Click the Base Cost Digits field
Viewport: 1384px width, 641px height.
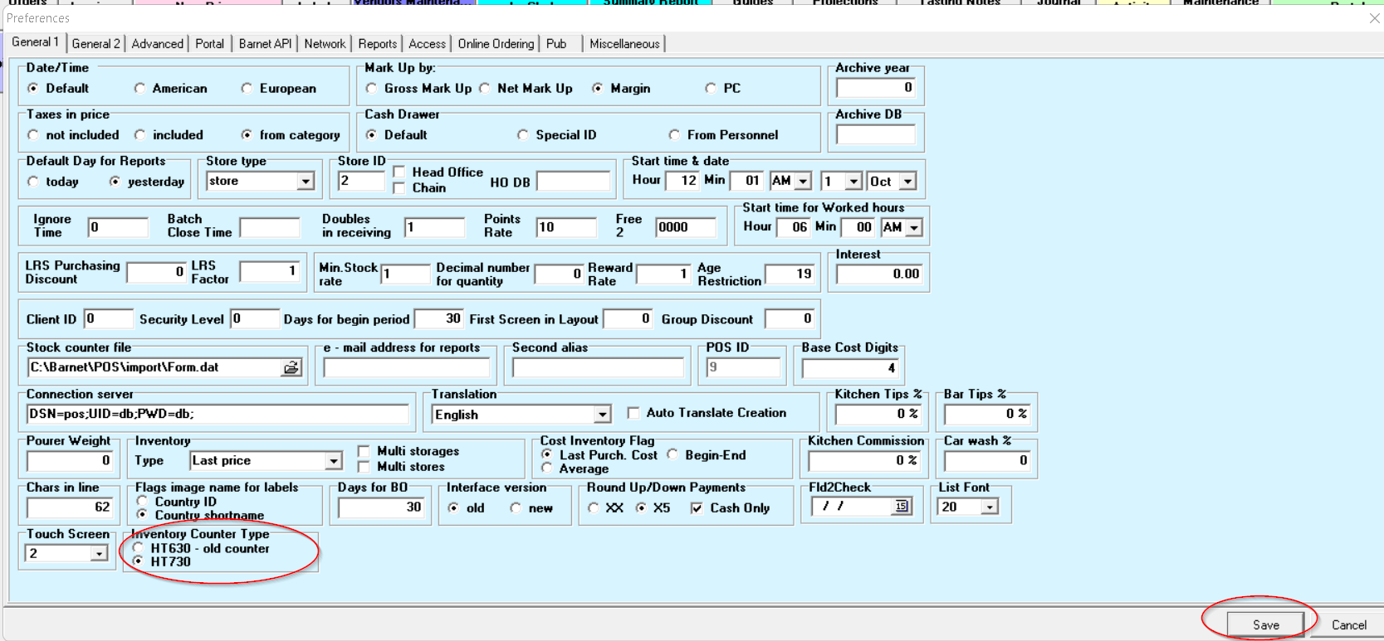point(849,367)
